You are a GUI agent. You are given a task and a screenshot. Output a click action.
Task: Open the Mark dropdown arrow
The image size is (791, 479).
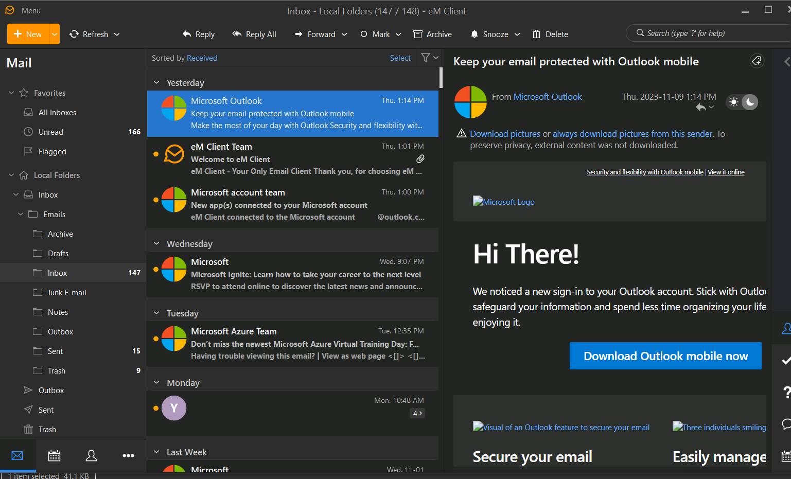click(398, 34)
